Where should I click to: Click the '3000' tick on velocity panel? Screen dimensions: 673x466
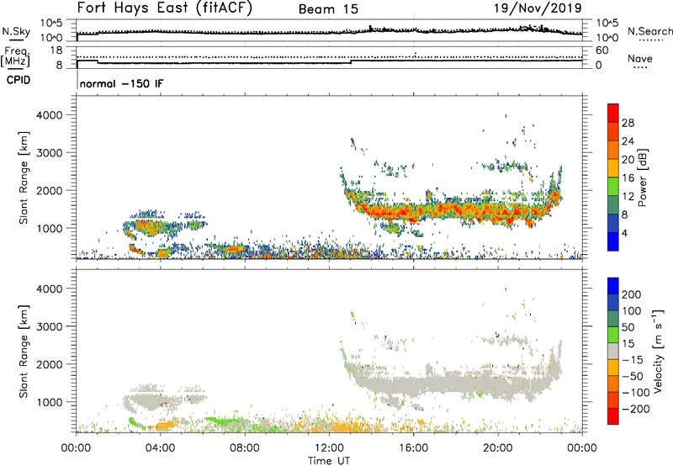(50, 326)
